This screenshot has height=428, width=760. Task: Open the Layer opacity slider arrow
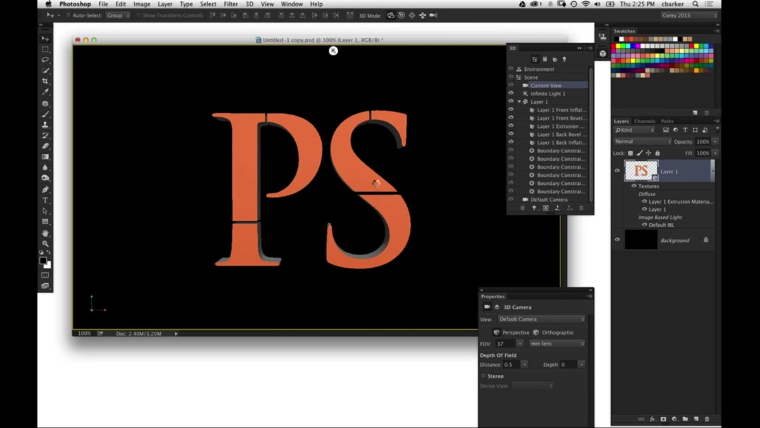click(x=715, y=142)
